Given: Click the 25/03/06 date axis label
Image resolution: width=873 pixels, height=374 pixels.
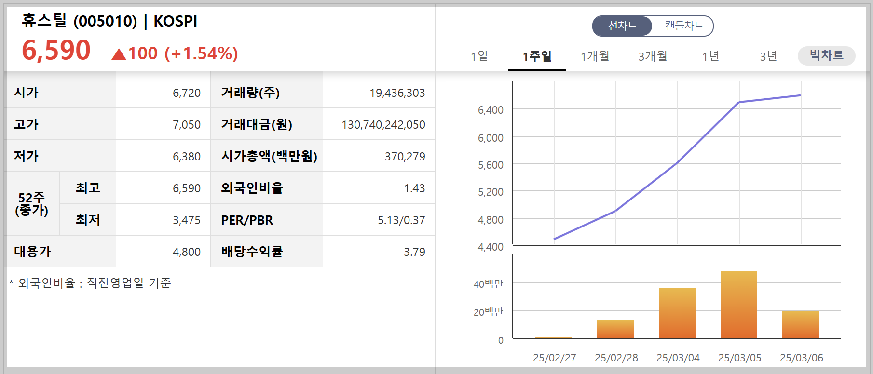Looking at the screenshot, I should [801, 358].
